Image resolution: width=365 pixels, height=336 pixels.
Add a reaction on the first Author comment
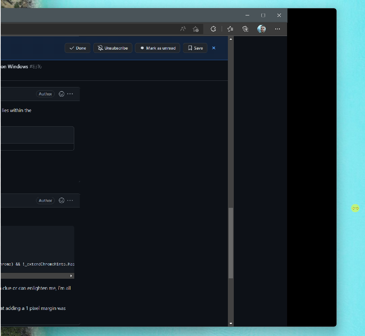(61, 94)
